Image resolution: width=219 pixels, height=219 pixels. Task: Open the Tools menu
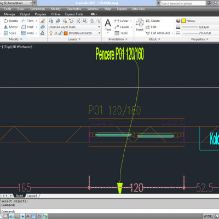click(8, 9)
